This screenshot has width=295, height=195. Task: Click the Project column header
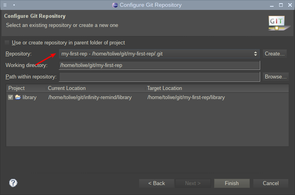click(x=26, y=88)
